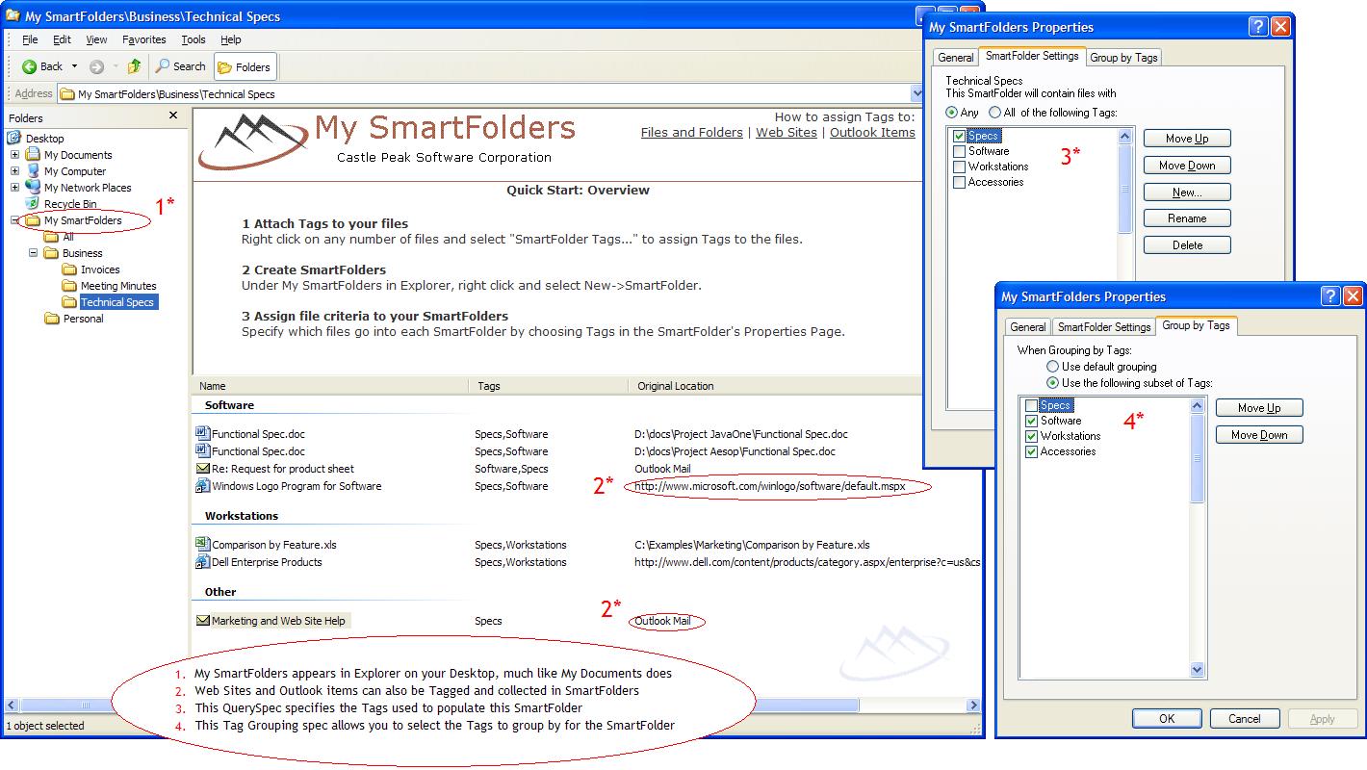The width and height of the screenshot is (1367, 770).
Task: Open the Forward button history dropdown
Action: coord(116,66)
